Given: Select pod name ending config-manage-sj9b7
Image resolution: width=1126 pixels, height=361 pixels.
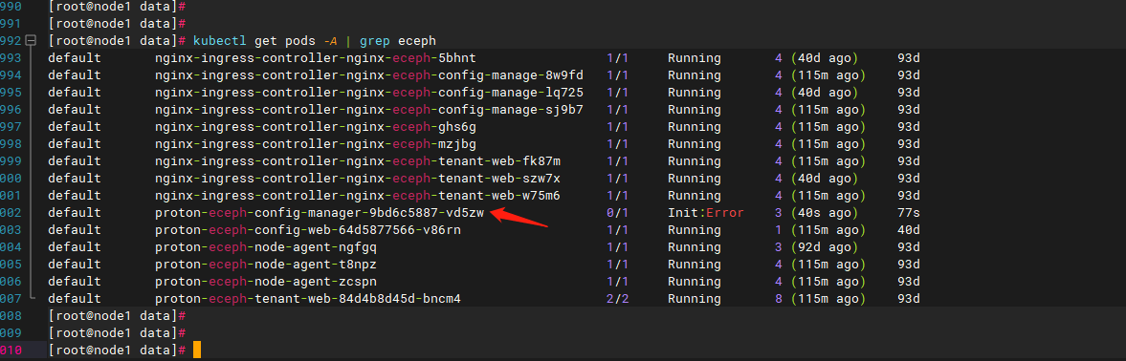Looking at the screenshot, I should 369,110.
